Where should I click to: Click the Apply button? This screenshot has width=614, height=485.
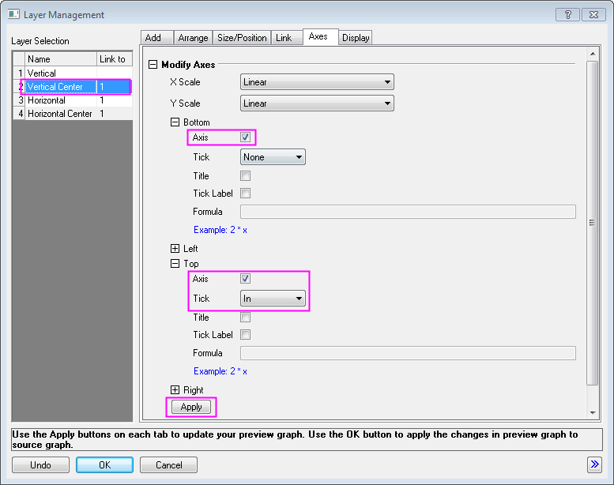coord(191,407)
